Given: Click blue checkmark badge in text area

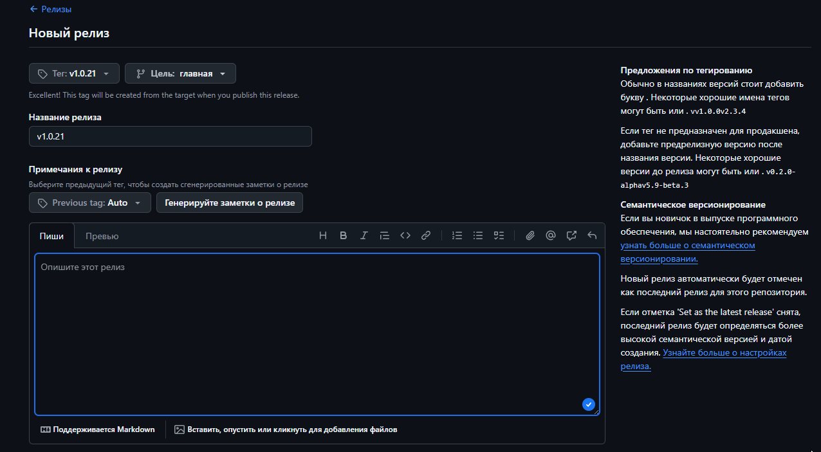Looking at the screenshot, I should pyautogui.click(x=589, y=404).
